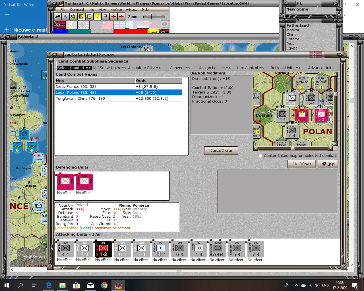Image resolution: width=364 pixels, height=291 pixels.
Task: Select Moskou in the map views list
Action: click(x=293, y=30)
